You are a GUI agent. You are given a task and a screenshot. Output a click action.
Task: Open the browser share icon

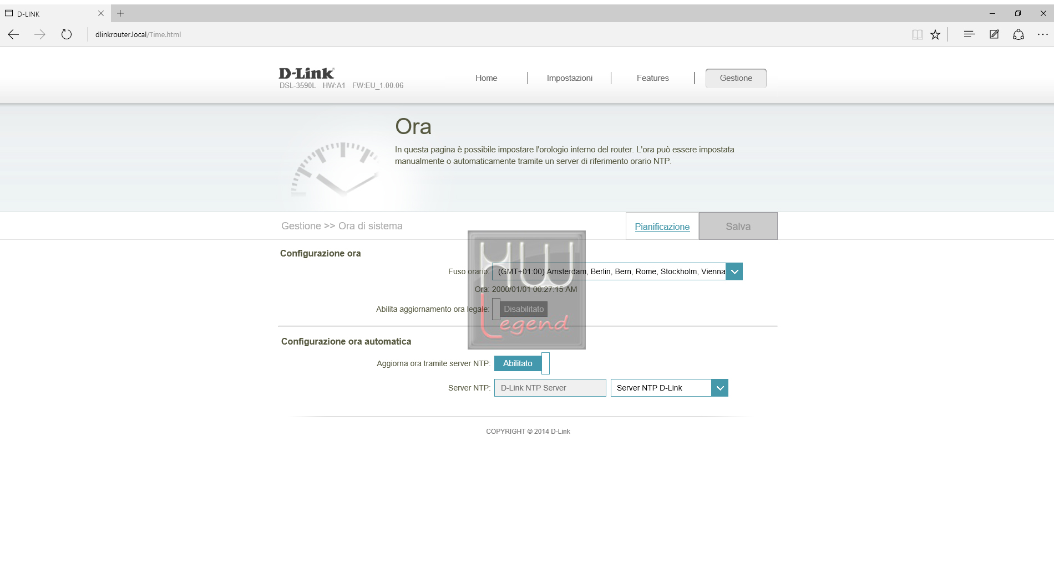tap(1018, 34)
